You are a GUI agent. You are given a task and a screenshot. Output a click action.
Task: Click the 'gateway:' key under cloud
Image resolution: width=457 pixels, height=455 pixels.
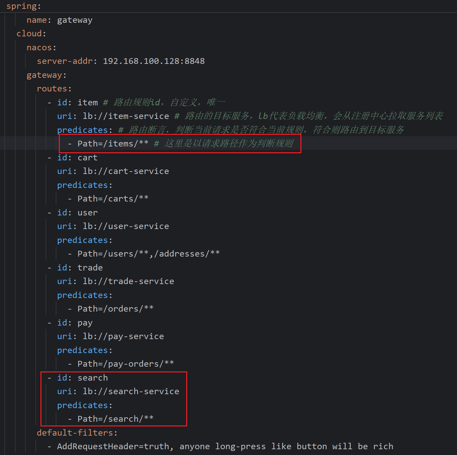click(47, 75)
